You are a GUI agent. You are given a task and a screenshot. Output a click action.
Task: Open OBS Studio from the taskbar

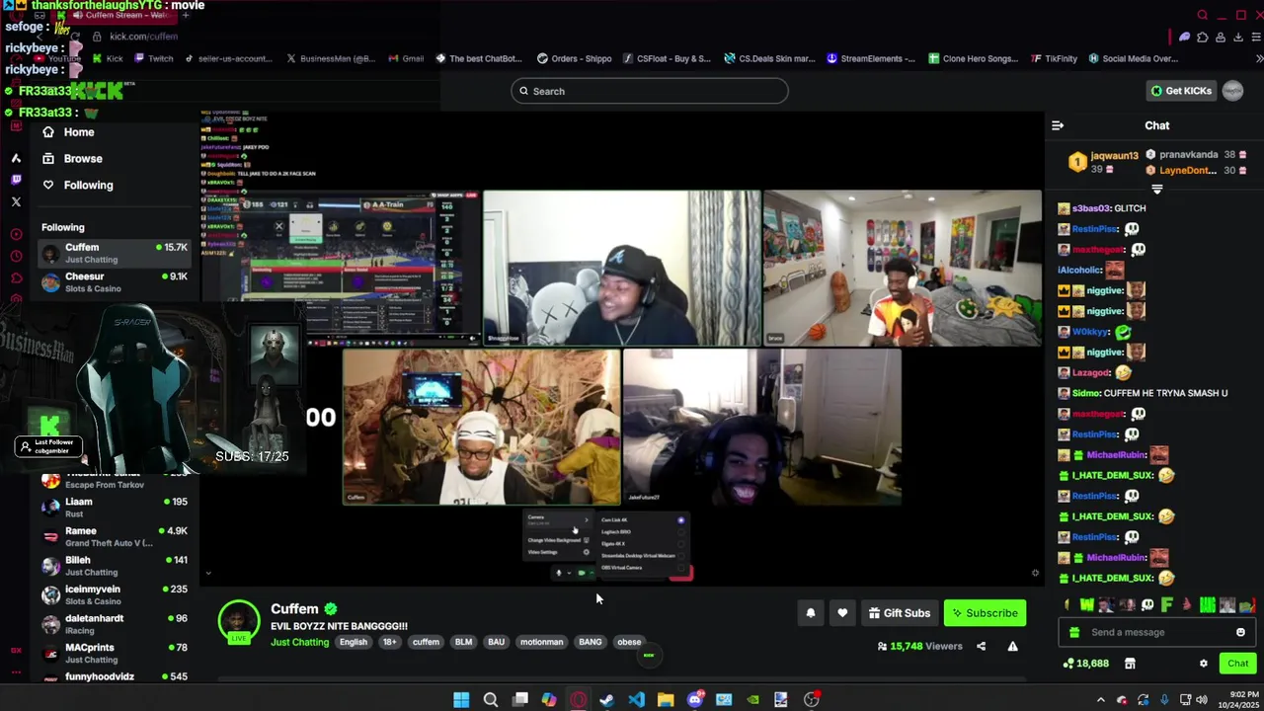811,700
